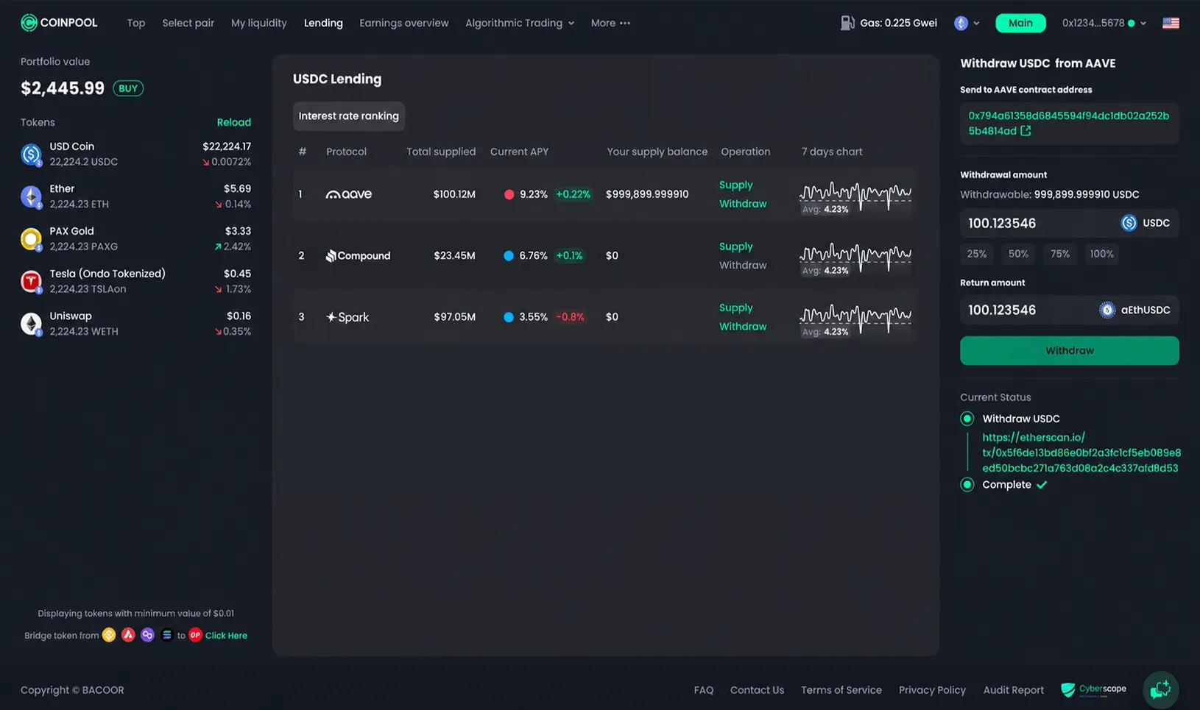Click Supply in the Compound row
The width and height of the screenshot is (1200, 710).
pos(736,246)
